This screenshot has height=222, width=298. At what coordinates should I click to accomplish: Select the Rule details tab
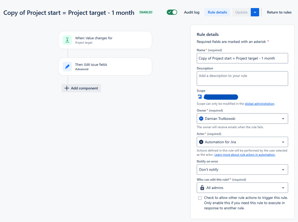(x=217, y=12)
